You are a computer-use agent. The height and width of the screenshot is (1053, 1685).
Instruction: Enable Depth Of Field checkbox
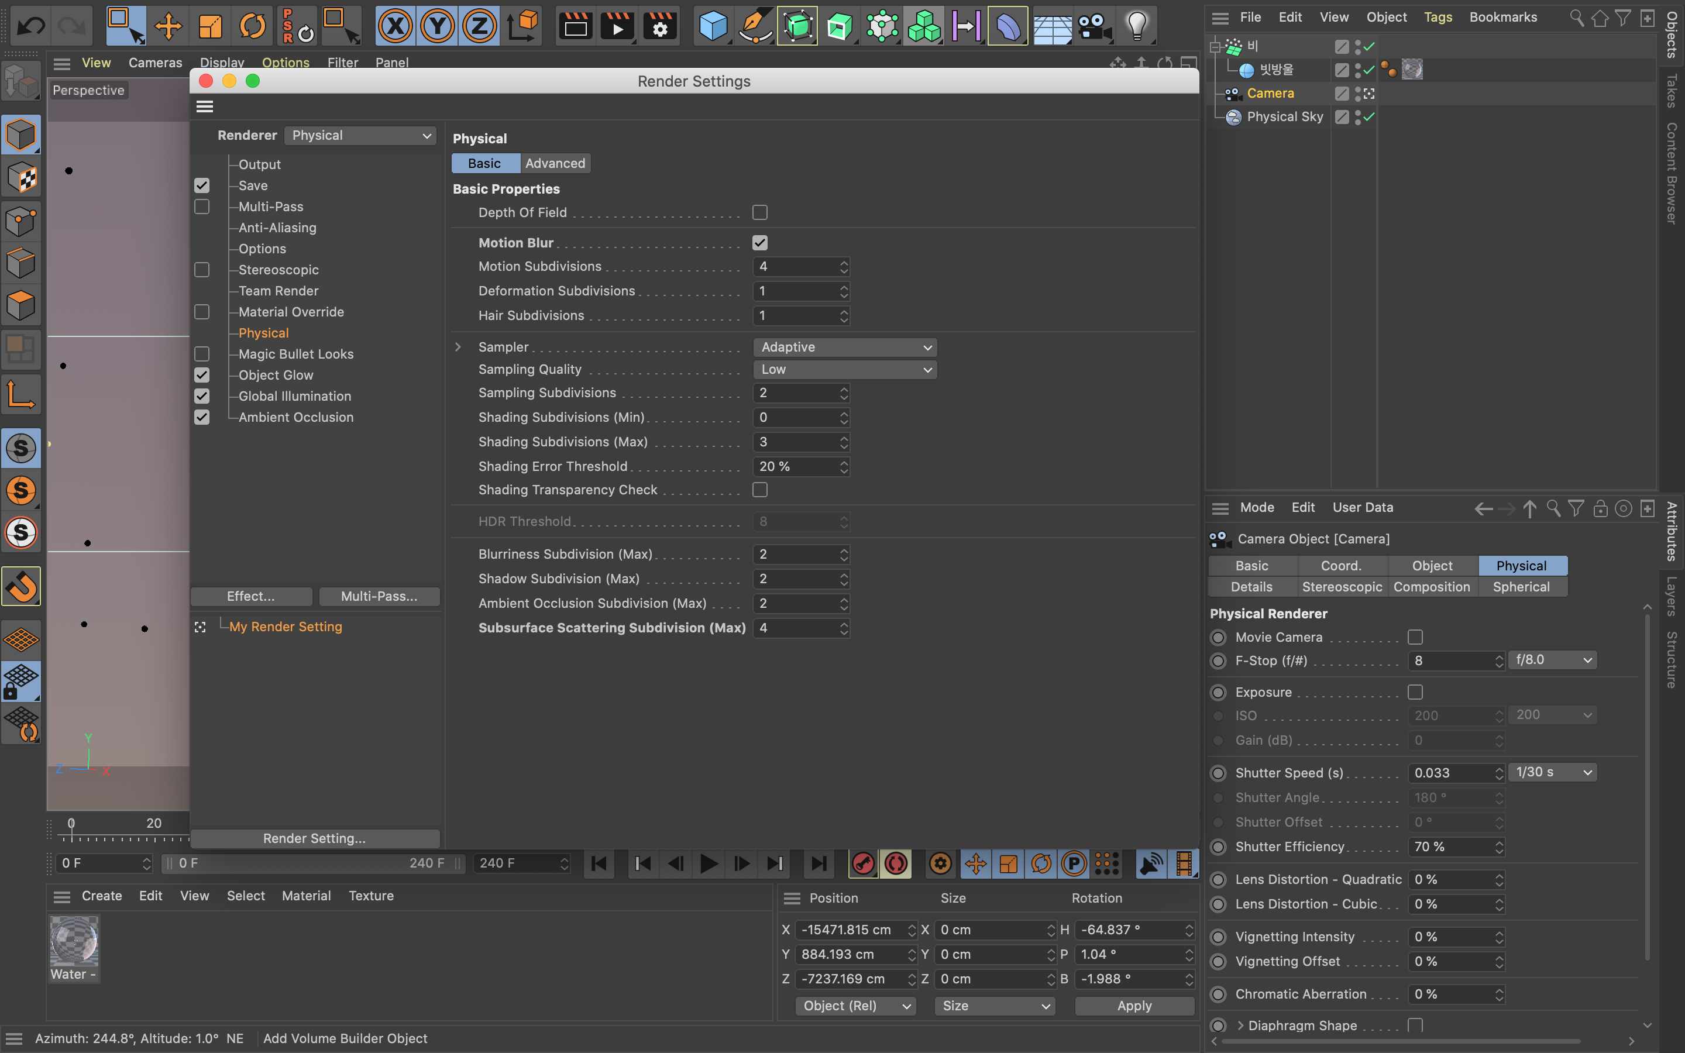[761, 212]
